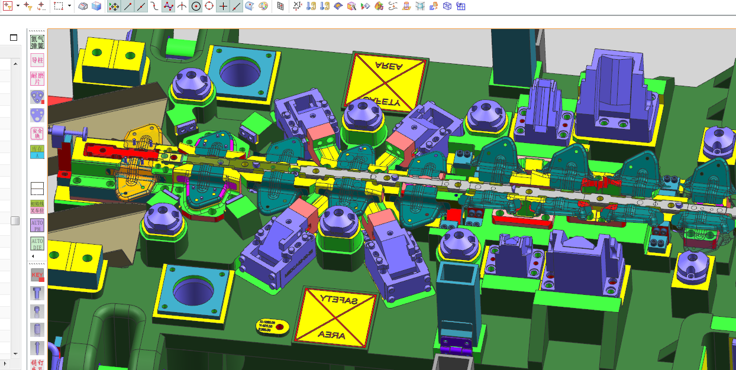
Task: Click the red KEY icon
Action: 37,275
